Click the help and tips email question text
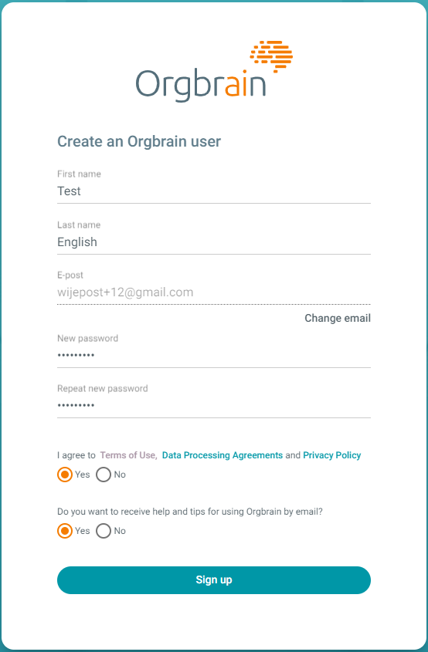The image size is (428, 652). (190, 512)
